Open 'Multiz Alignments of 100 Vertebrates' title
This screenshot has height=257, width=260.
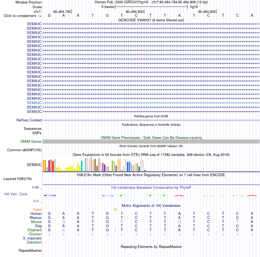(151, 206)
